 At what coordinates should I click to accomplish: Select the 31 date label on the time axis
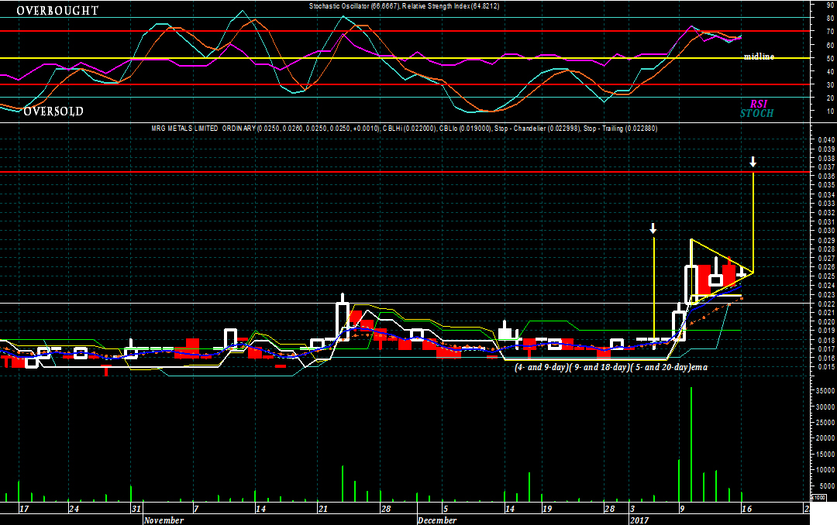tap(136, 509)
